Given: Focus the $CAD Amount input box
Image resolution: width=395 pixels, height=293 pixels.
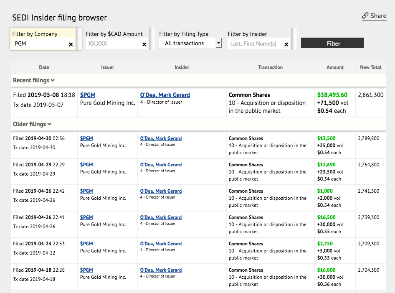Looking at the screenshot, I should 113,43.
